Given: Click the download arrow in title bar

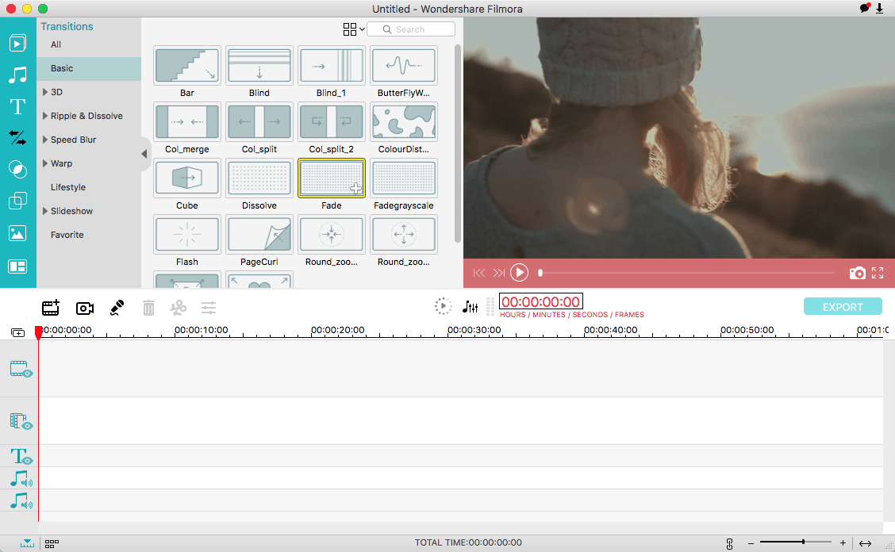Looking at the screenshot, I should point(880,9).
